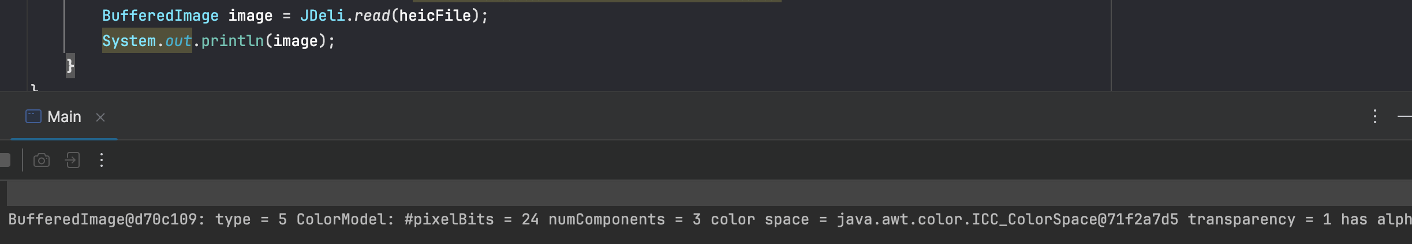Viewport: 1412px width, 244px height.
Task: Click the ICC_ColorSpace@71f2a7d5 text in console
Action: pyautogui.click(x=1007, y=219)
